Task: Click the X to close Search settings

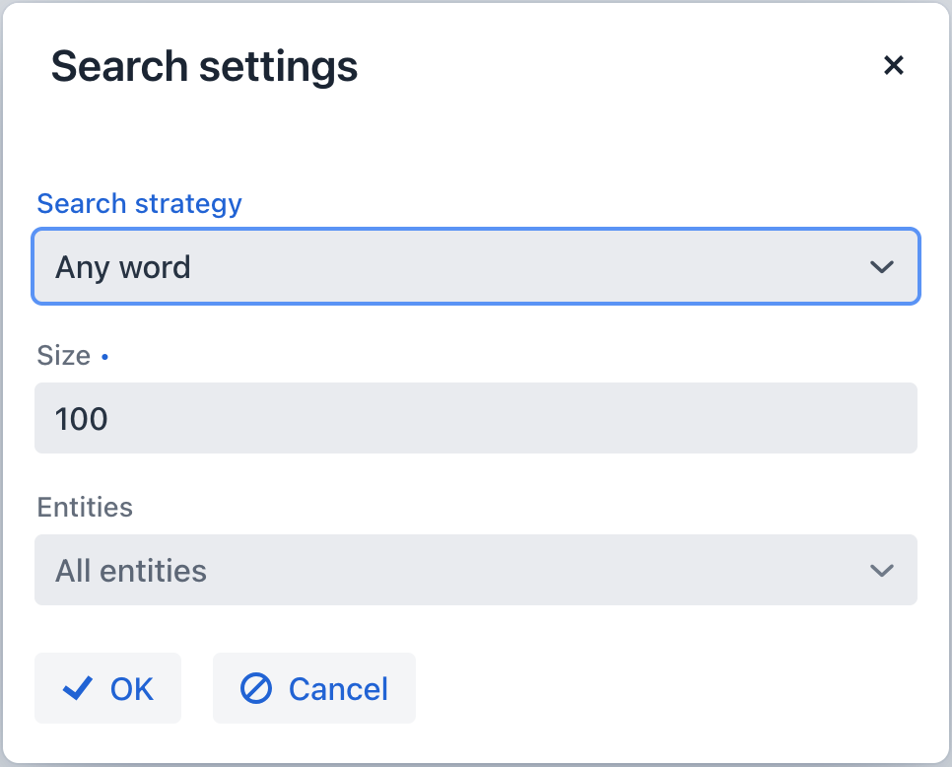Action: coord(894,65)
